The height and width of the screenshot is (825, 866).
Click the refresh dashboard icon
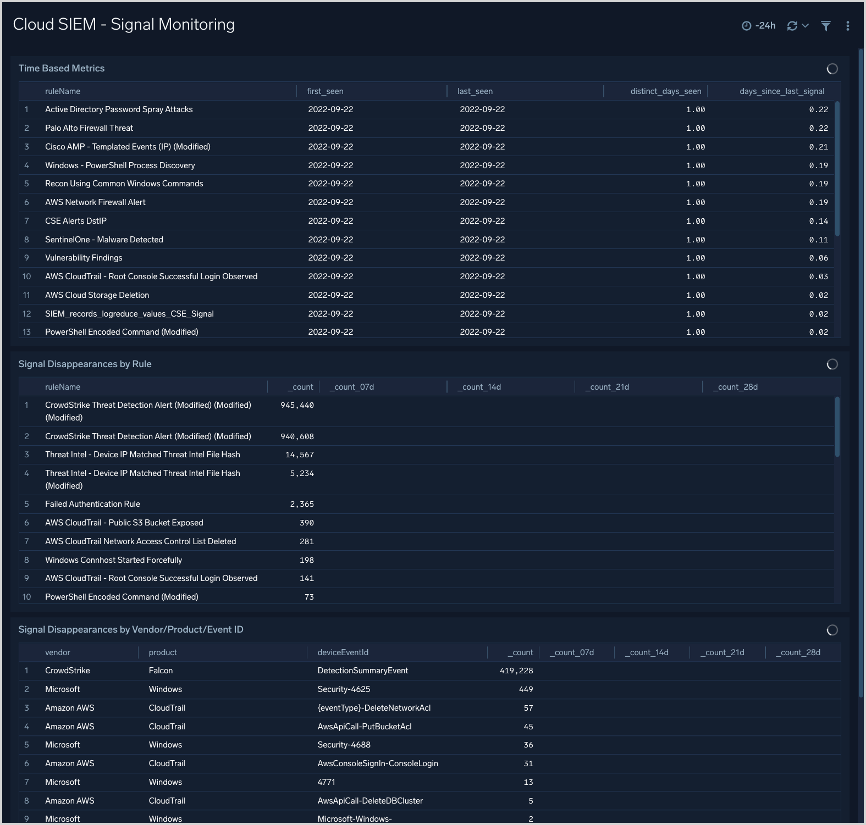(792, 26)
